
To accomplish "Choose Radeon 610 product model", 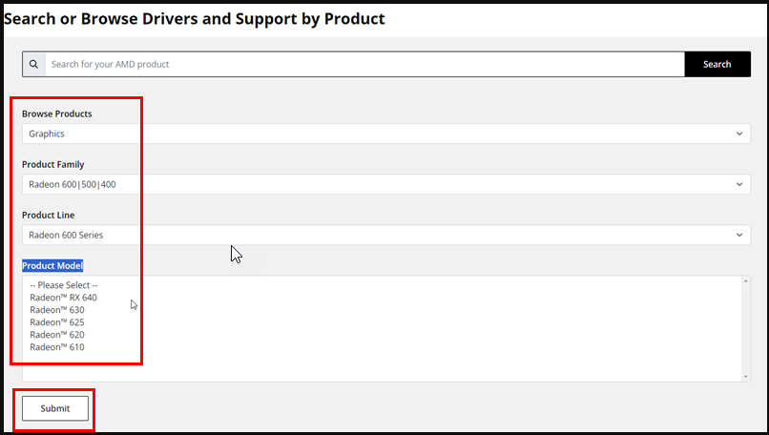I will [57, 347].
